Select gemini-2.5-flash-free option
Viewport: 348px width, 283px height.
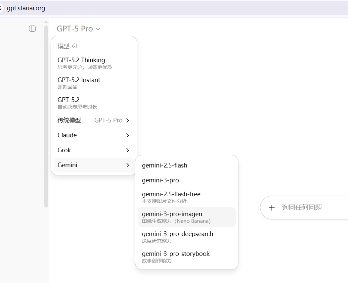point(171,197)
